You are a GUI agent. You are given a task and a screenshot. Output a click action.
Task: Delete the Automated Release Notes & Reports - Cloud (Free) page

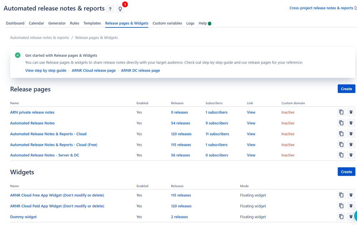[351, 144]
